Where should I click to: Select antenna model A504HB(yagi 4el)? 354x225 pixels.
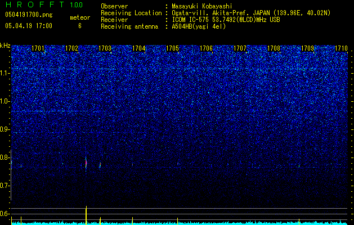point(199,26)
